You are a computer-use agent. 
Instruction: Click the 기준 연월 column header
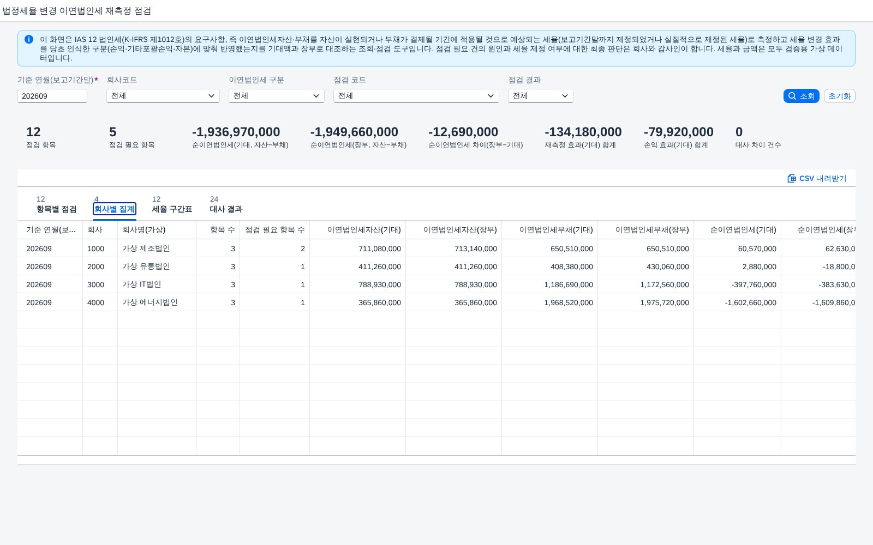click(50, 230)
